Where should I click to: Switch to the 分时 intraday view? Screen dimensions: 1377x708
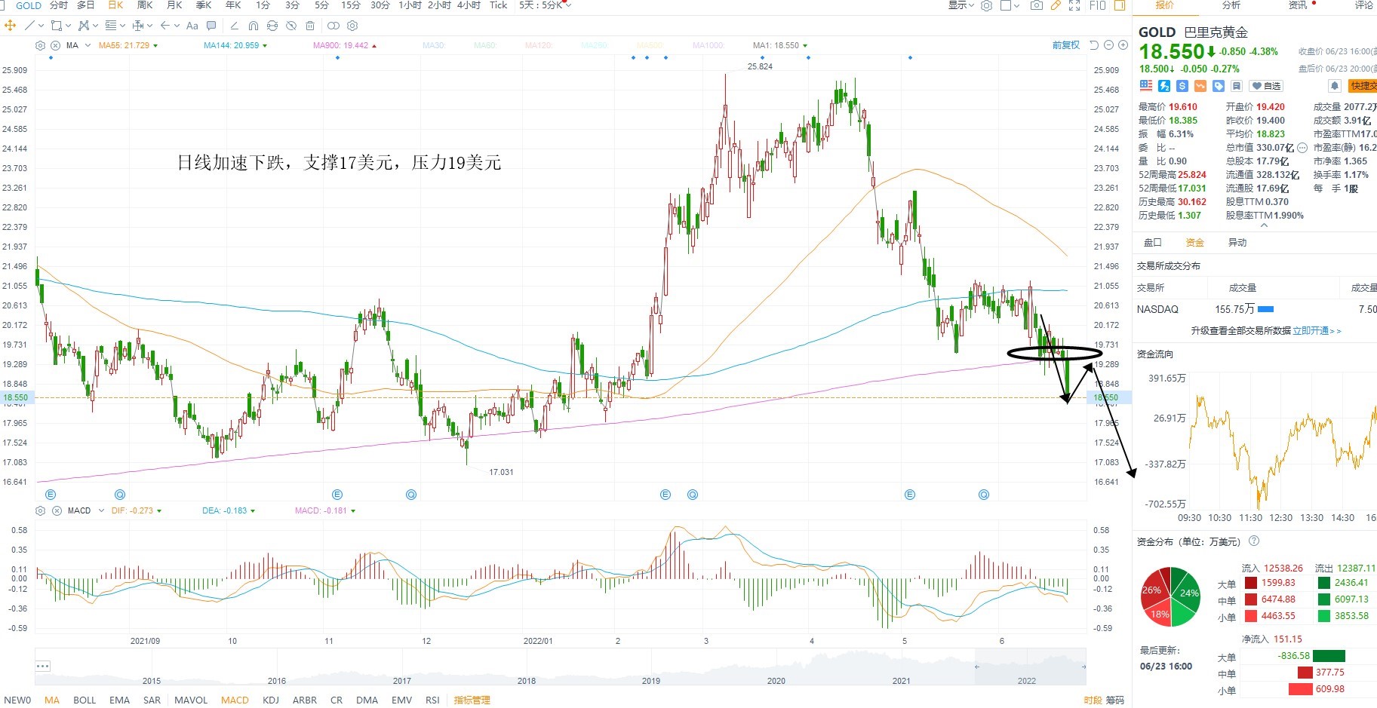pyautogui.click(x=58, y=5)
